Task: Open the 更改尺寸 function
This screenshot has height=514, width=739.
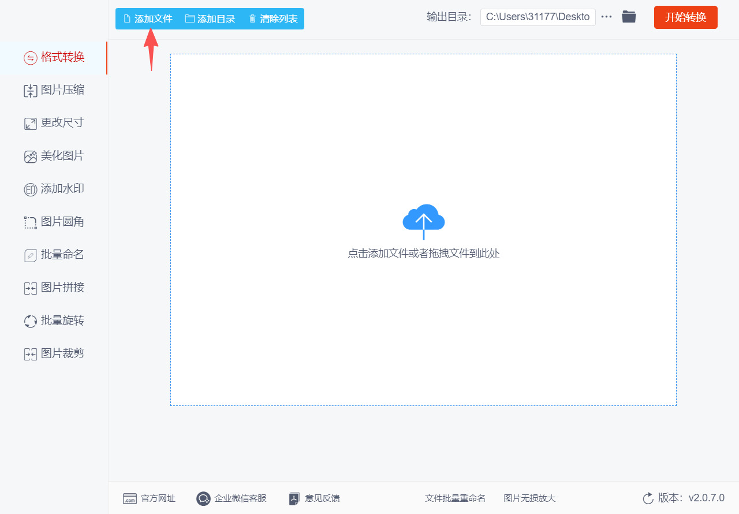Action: pyautogui.click(x=54, y=123)
